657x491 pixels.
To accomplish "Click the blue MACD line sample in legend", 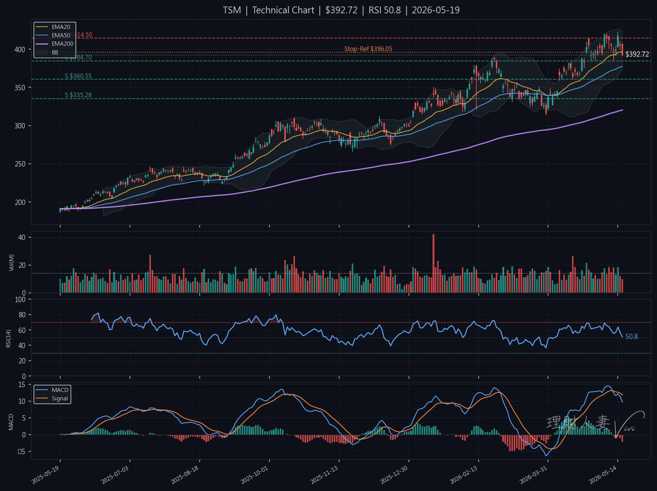I will pos(42,390).
